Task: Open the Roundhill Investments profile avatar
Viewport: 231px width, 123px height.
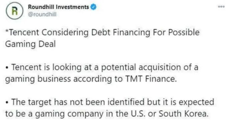Action: point(15,11)
